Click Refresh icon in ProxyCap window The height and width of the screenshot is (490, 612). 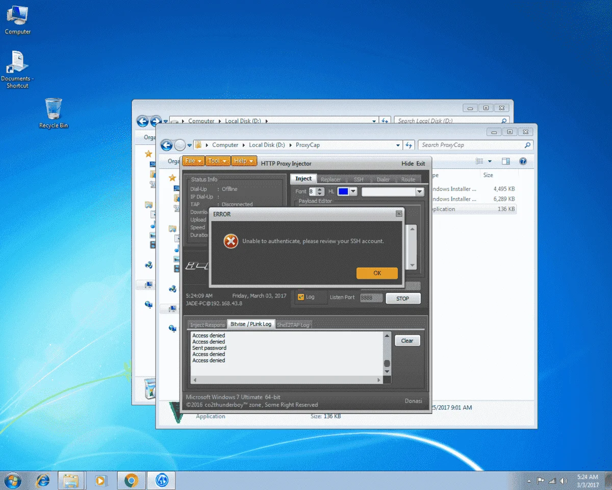pos(409,145)
